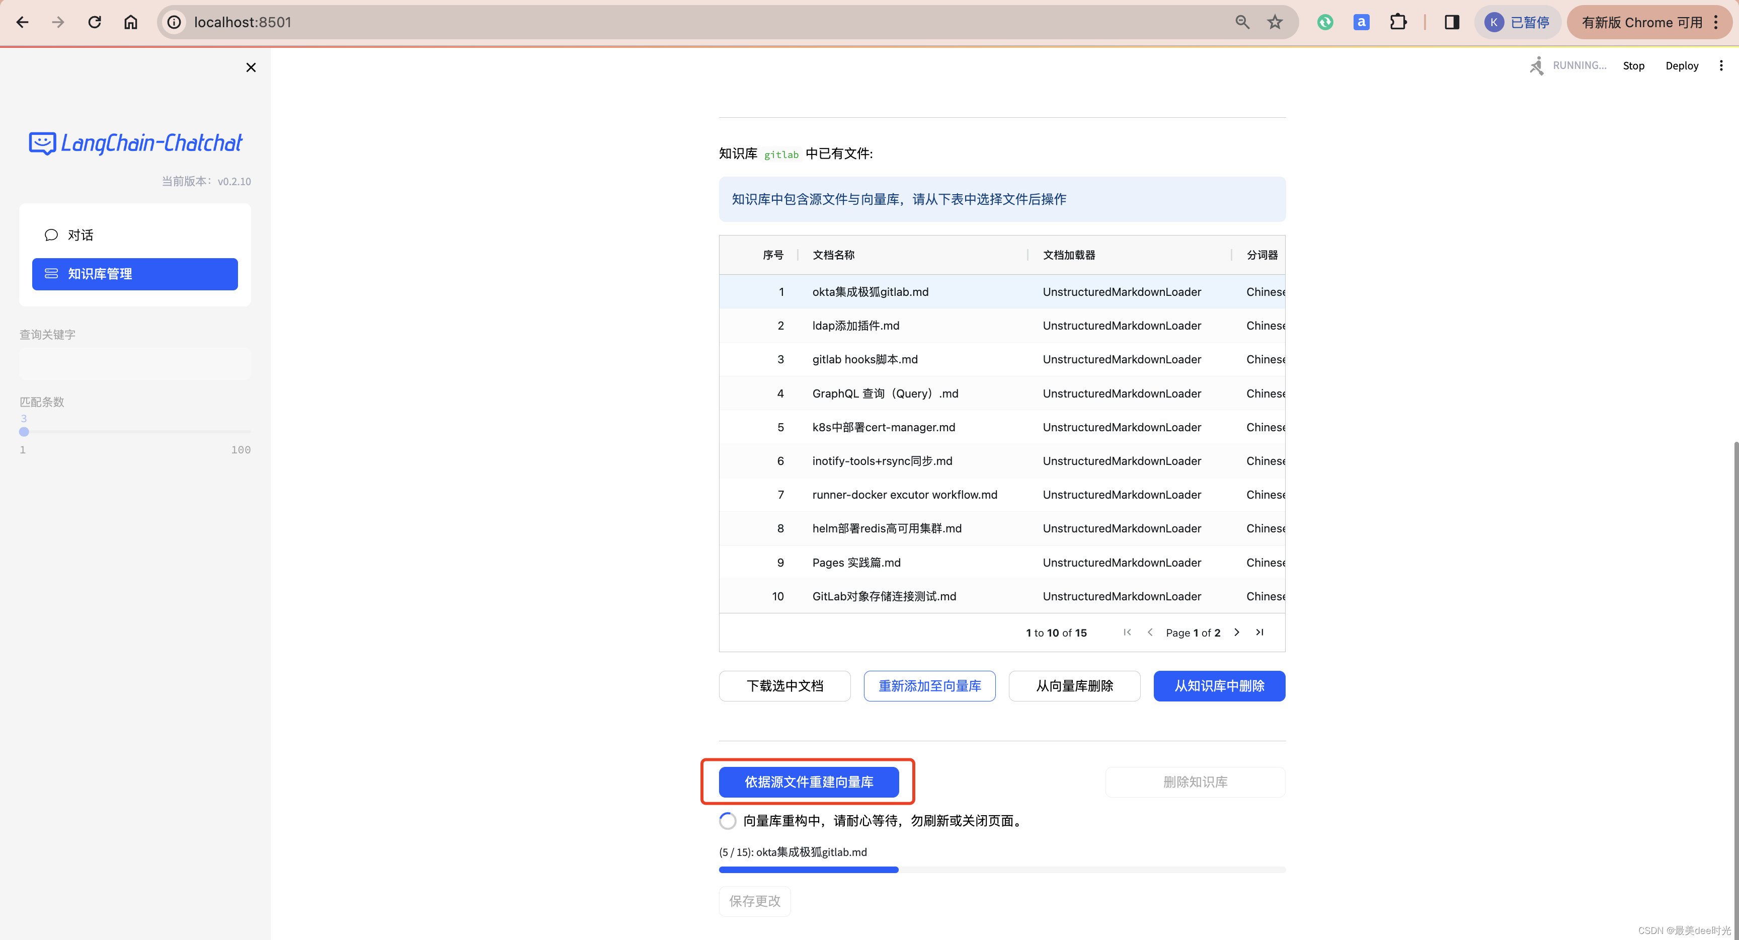Image resolution: width=1739 pixels, height=940 pixels.
Task: Click the 从知识库中删除 button
Action: pos(1219,686)
